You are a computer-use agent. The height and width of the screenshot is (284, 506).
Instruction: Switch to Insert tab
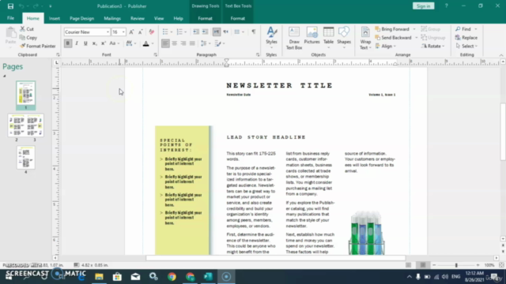coord(55,18)
